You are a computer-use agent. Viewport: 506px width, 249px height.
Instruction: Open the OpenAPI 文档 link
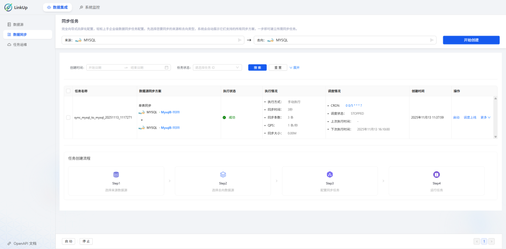(25, 243)
